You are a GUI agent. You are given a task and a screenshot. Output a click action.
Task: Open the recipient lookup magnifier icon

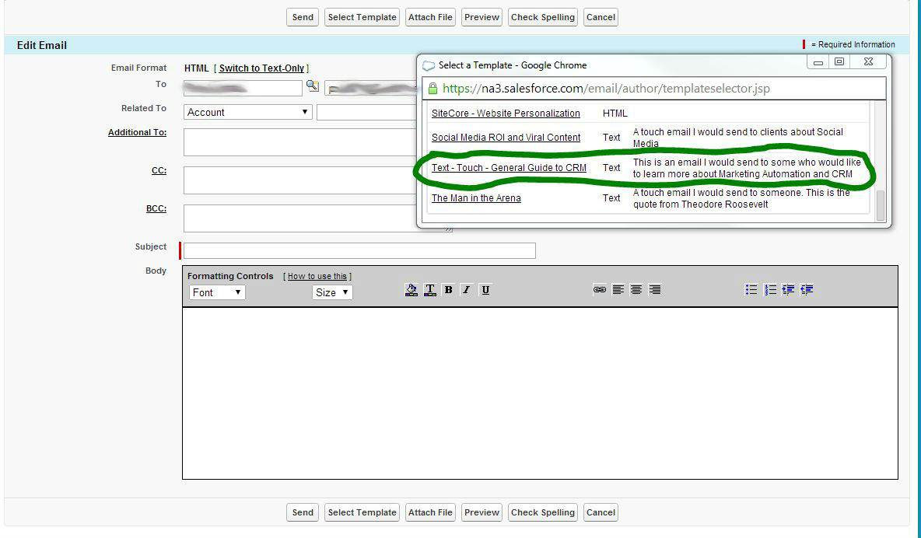[313, 86]
